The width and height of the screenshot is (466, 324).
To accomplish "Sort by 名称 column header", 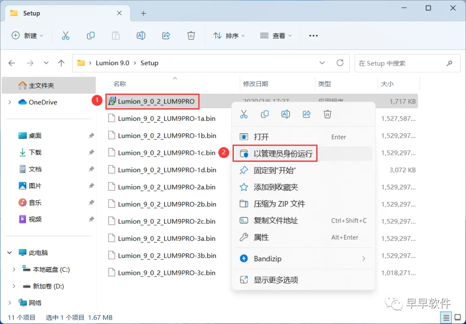I will pos(120,84).
